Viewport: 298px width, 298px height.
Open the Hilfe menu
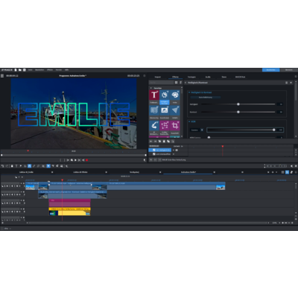[x=67, y=70]
